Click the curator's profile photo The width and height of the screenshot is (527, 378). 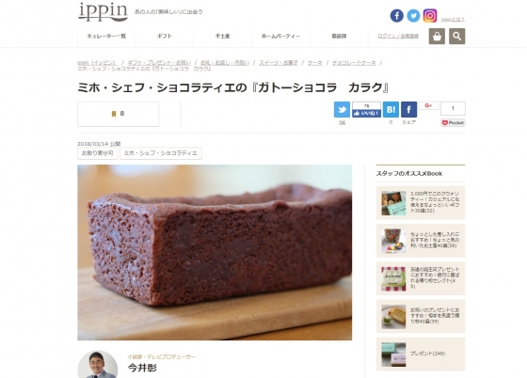click(98, 365)
